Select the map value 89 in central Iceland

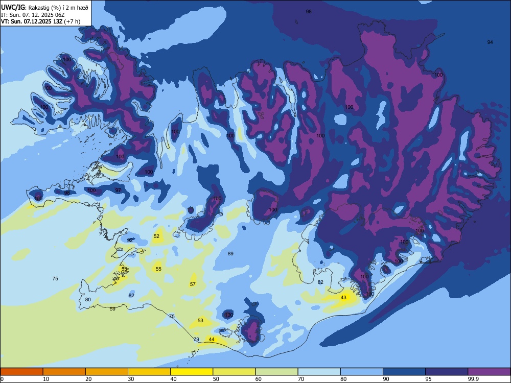[230, 253]
